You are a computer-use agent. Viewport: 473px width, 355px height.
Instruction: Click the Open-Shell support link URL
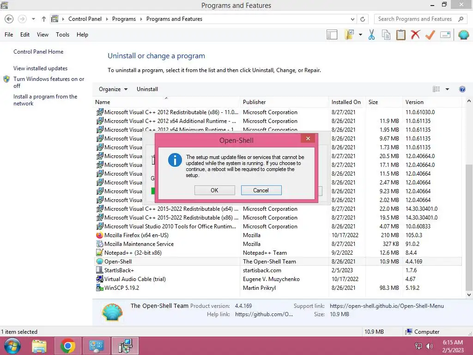pyautogui.click(x=387, y=306)
